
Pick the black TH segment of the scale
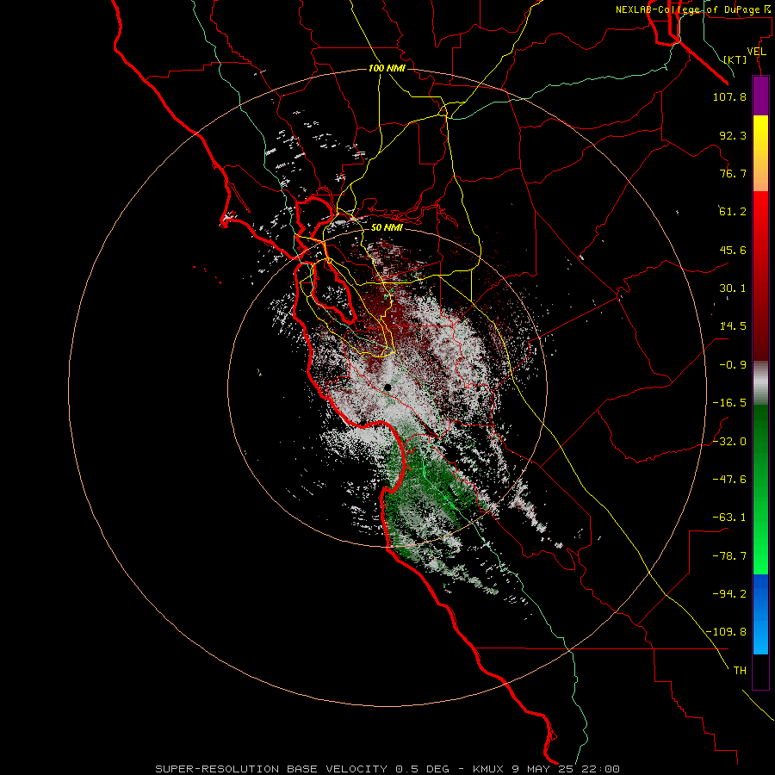coord(760,671)
